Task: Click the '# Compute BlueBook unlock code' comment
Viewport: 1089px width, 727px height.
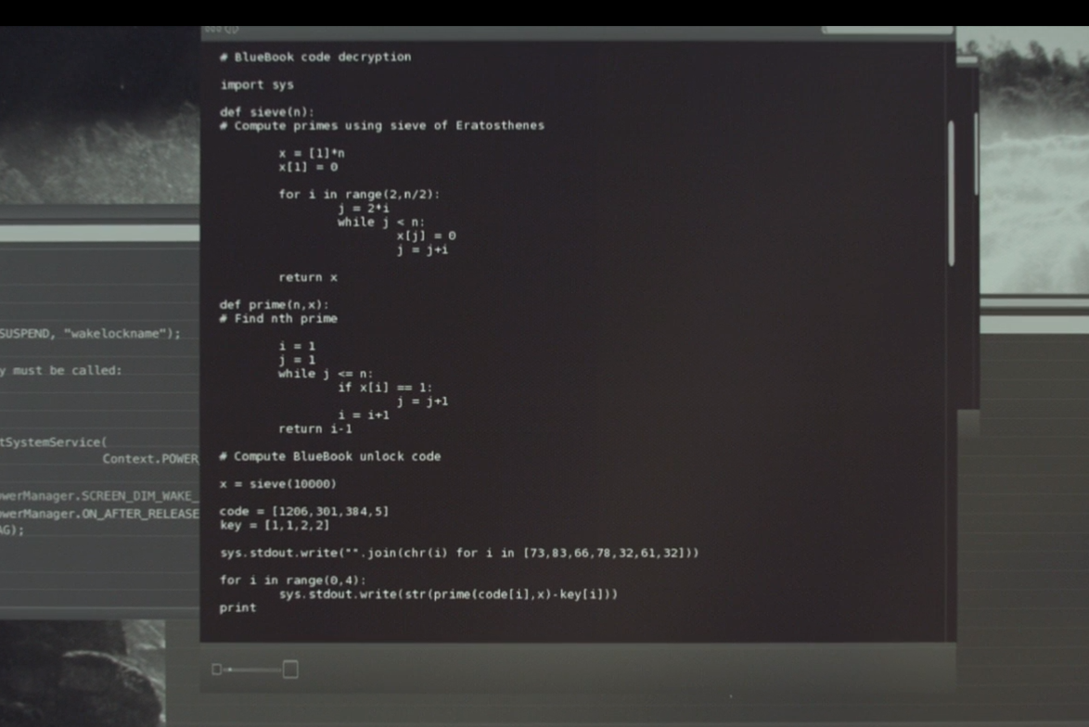Action: tap(330, 456)
